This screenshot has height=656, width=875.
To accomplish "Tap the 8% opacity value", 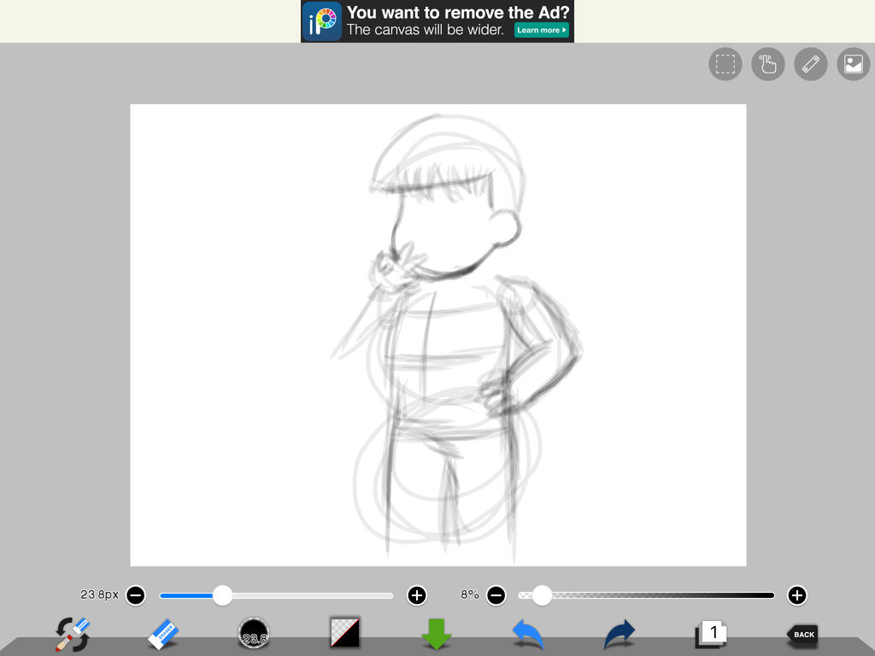I will pos(470,594).
